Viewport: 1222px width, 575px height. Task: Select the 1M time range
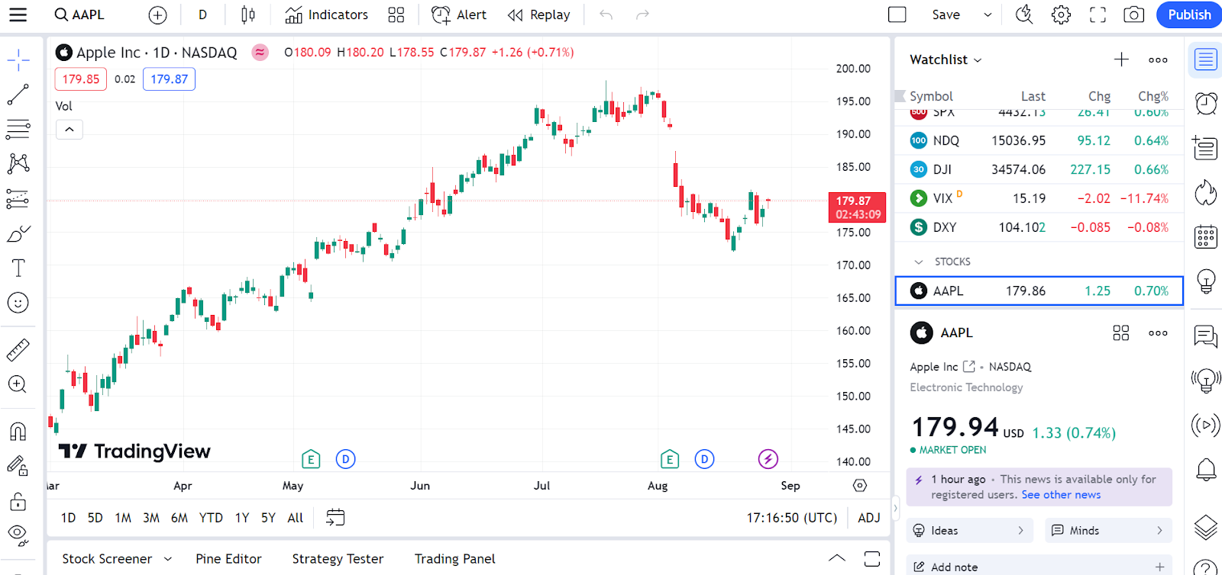point(123,518)
